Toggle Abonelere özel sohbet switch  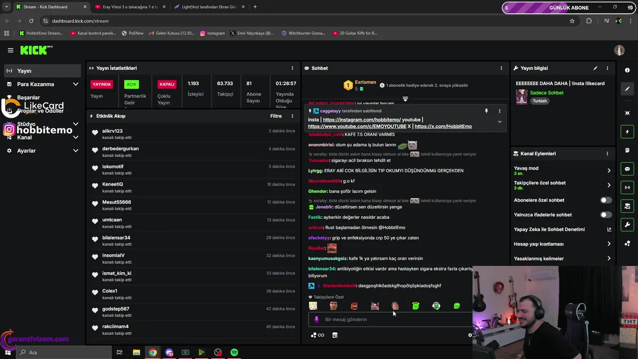pyautogui.click(x=606, y=200)
